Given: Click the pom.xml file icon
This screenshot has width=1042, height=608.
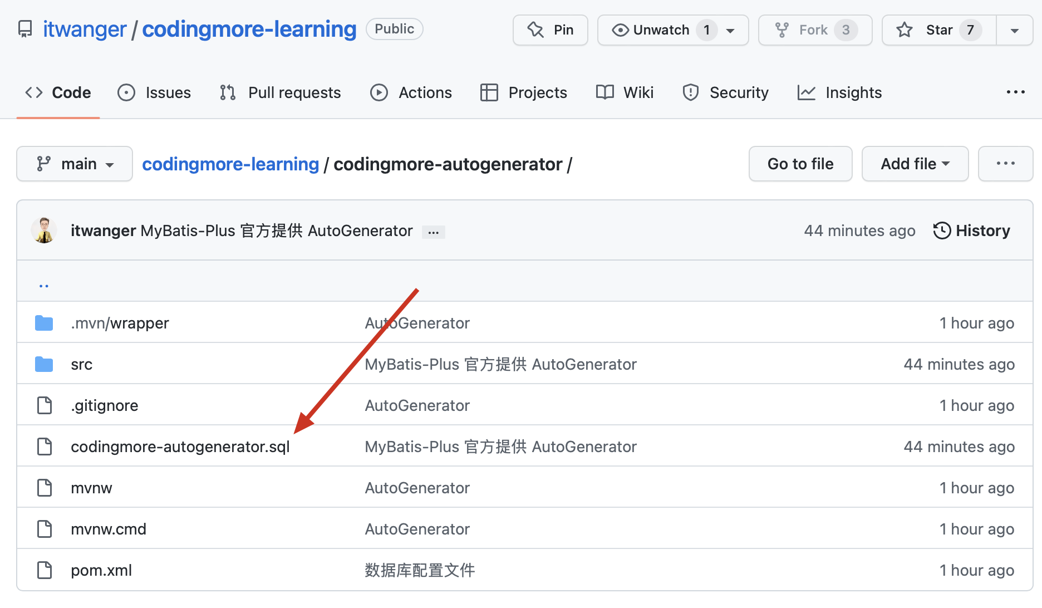Looking at the screenshot, I should pyautogui.click(x=44, y=570).
